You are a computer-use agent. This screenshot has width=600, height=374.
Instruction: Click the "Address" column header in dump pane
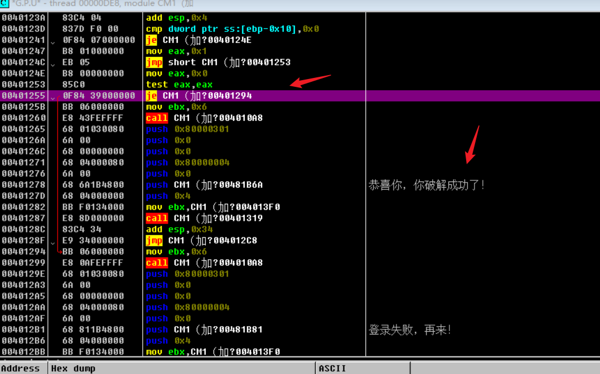click(21, 368)
